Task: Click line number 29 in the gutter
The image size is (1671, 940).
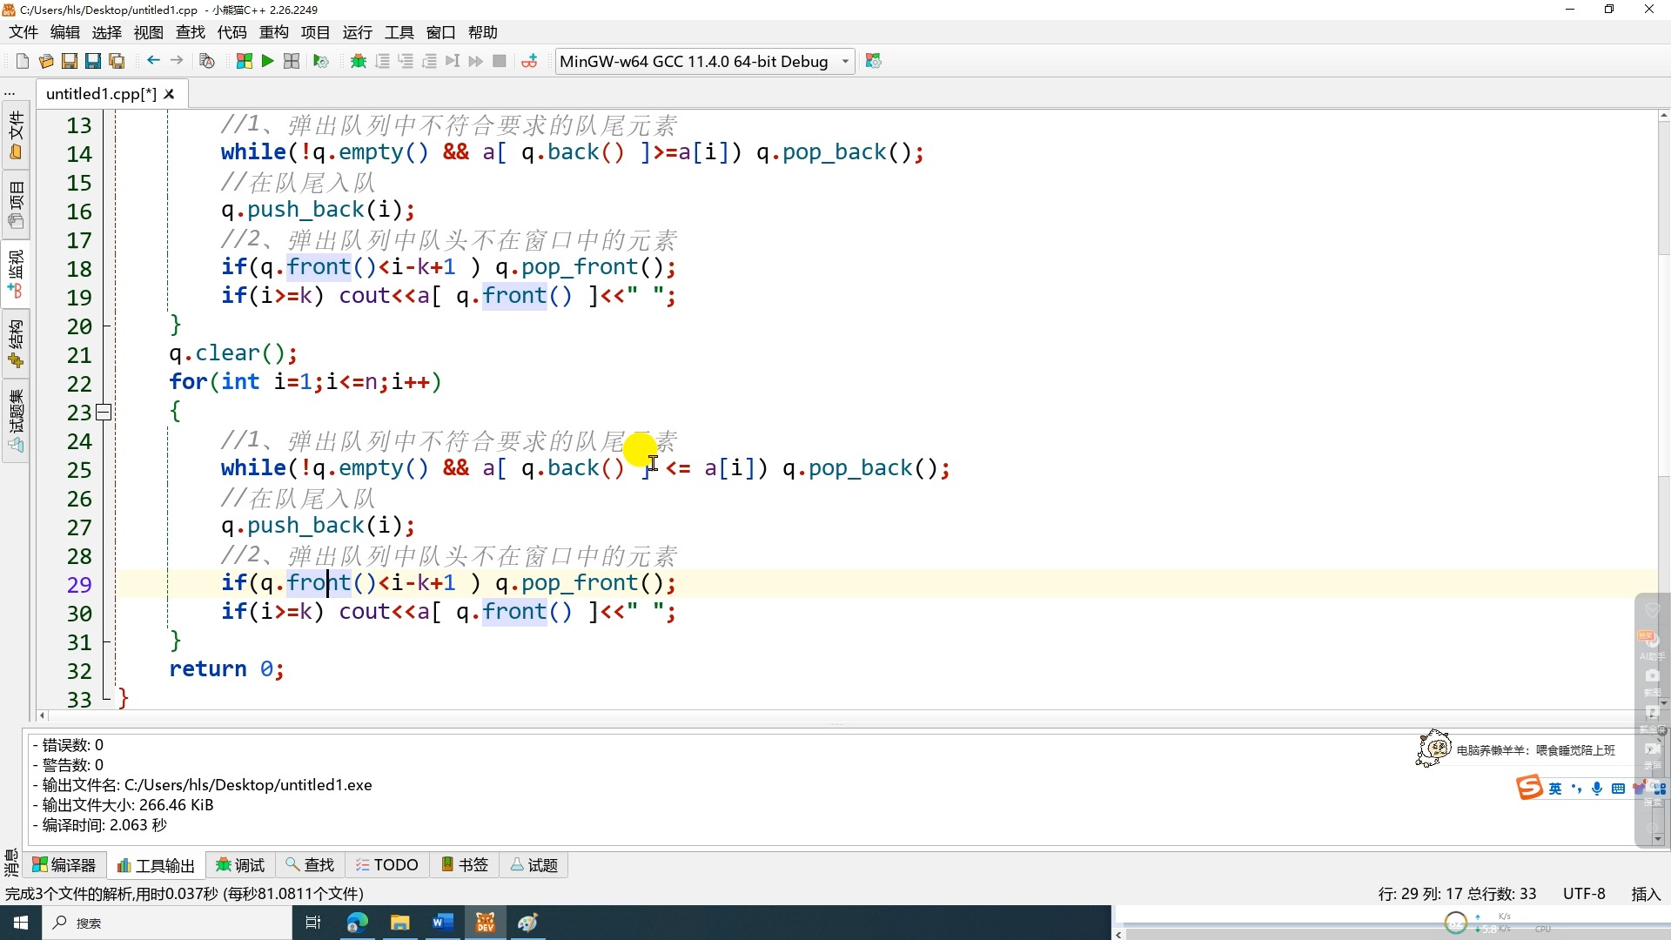Action: click(78, 585)
